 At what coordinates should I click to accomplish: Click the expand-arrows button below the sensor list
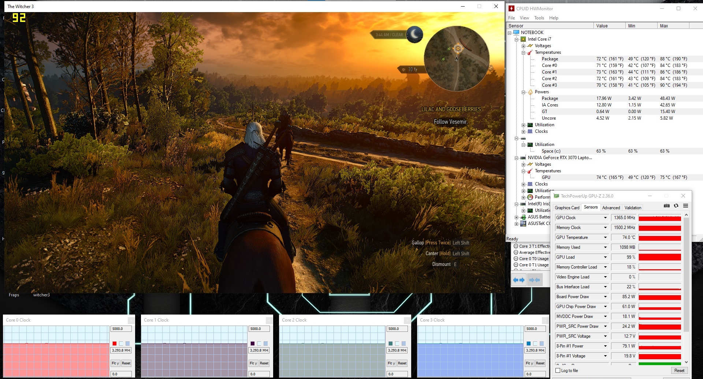(518, 280)
